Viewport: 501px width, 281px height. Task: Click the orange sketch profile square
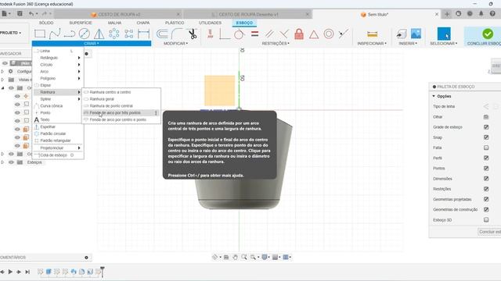pyautogui.click(x=219, y=91)
